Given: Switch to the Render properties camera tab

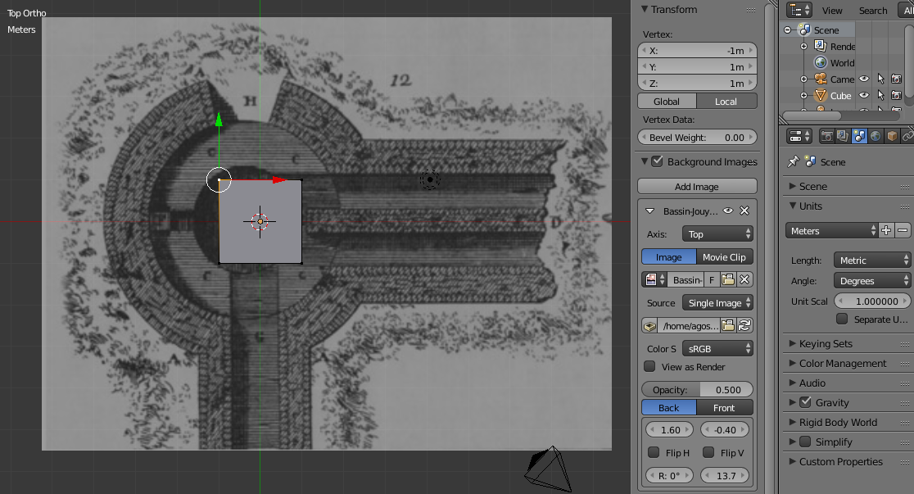Looking at the screenshot, I should 826,136.
